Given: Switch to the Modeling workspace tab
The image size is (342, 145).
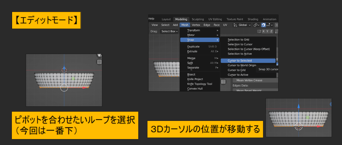Looking at the screenshot, I should pos(181,19).
